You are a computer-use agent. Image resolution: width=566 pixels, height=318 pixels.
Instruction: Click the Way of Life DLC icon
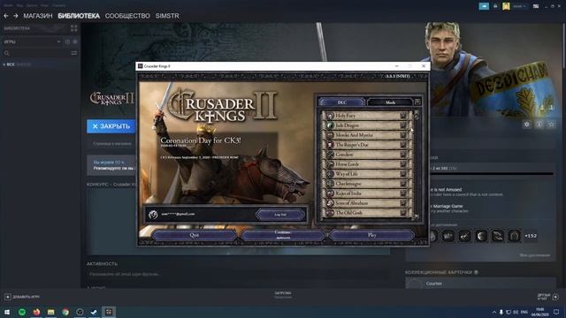[330, 174]
